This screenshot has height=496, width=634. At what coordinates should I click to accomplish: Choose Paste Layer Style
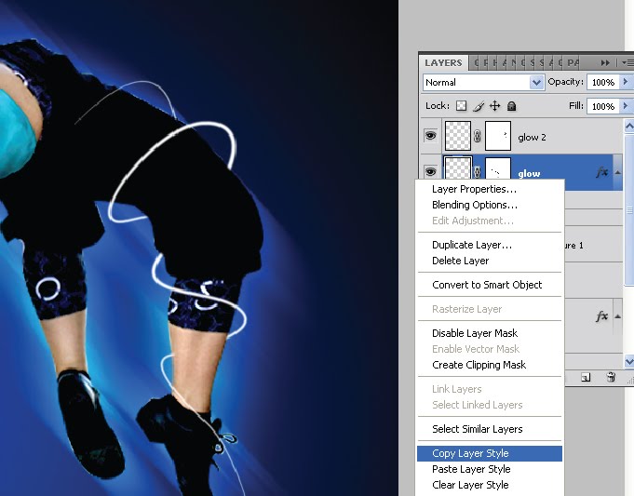pos(490,469)
